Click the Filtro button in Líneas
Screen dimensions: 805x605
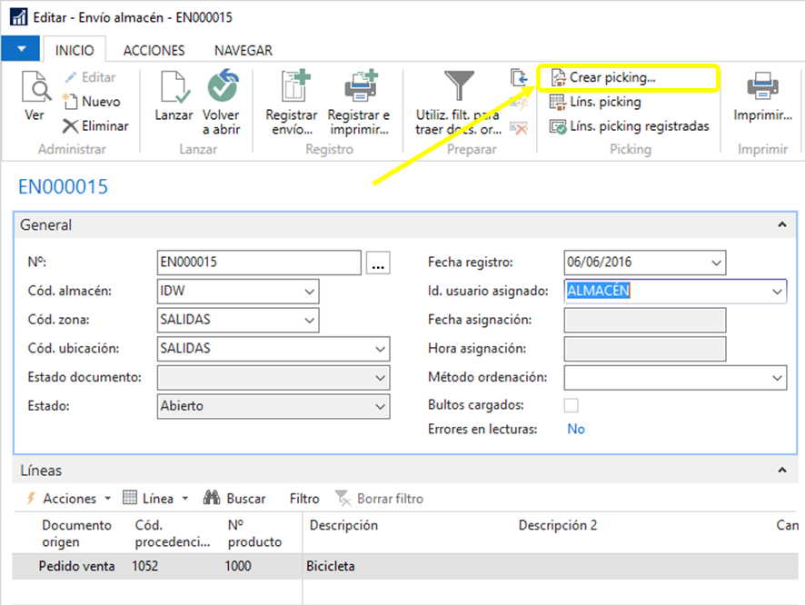click(x=304, y=499)
